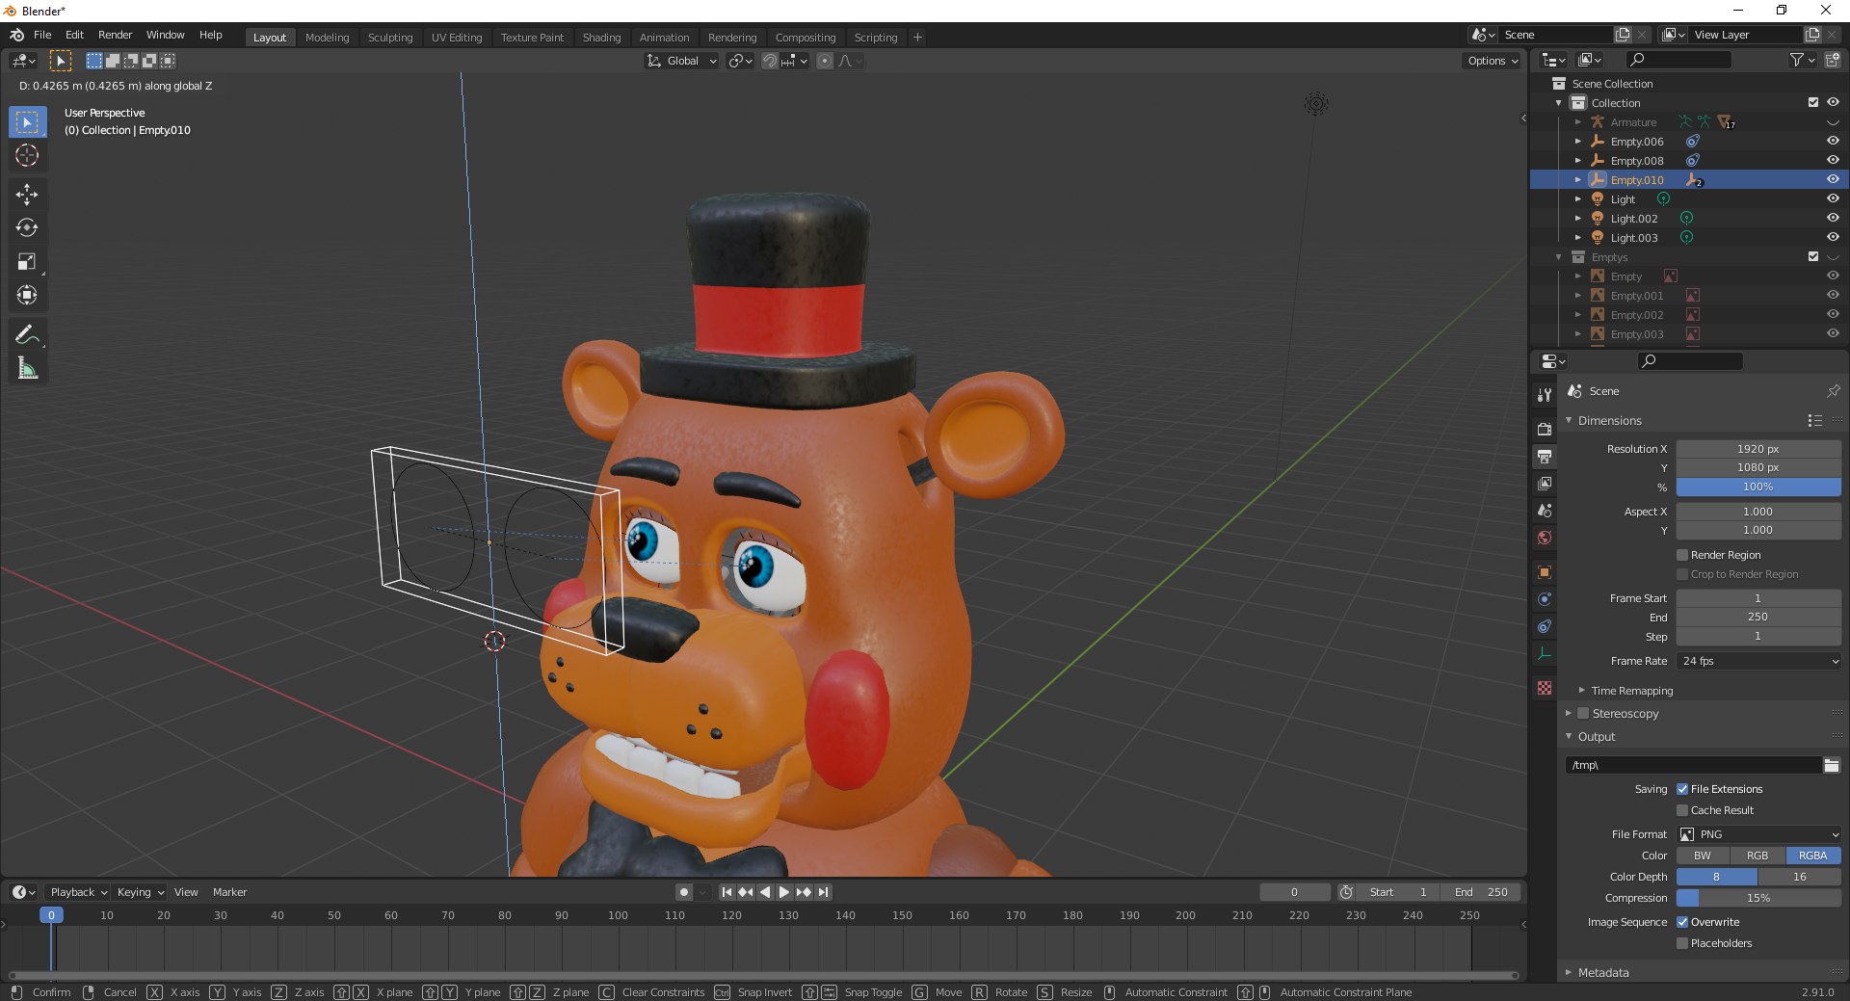Choose the Select Box tool

27,122
